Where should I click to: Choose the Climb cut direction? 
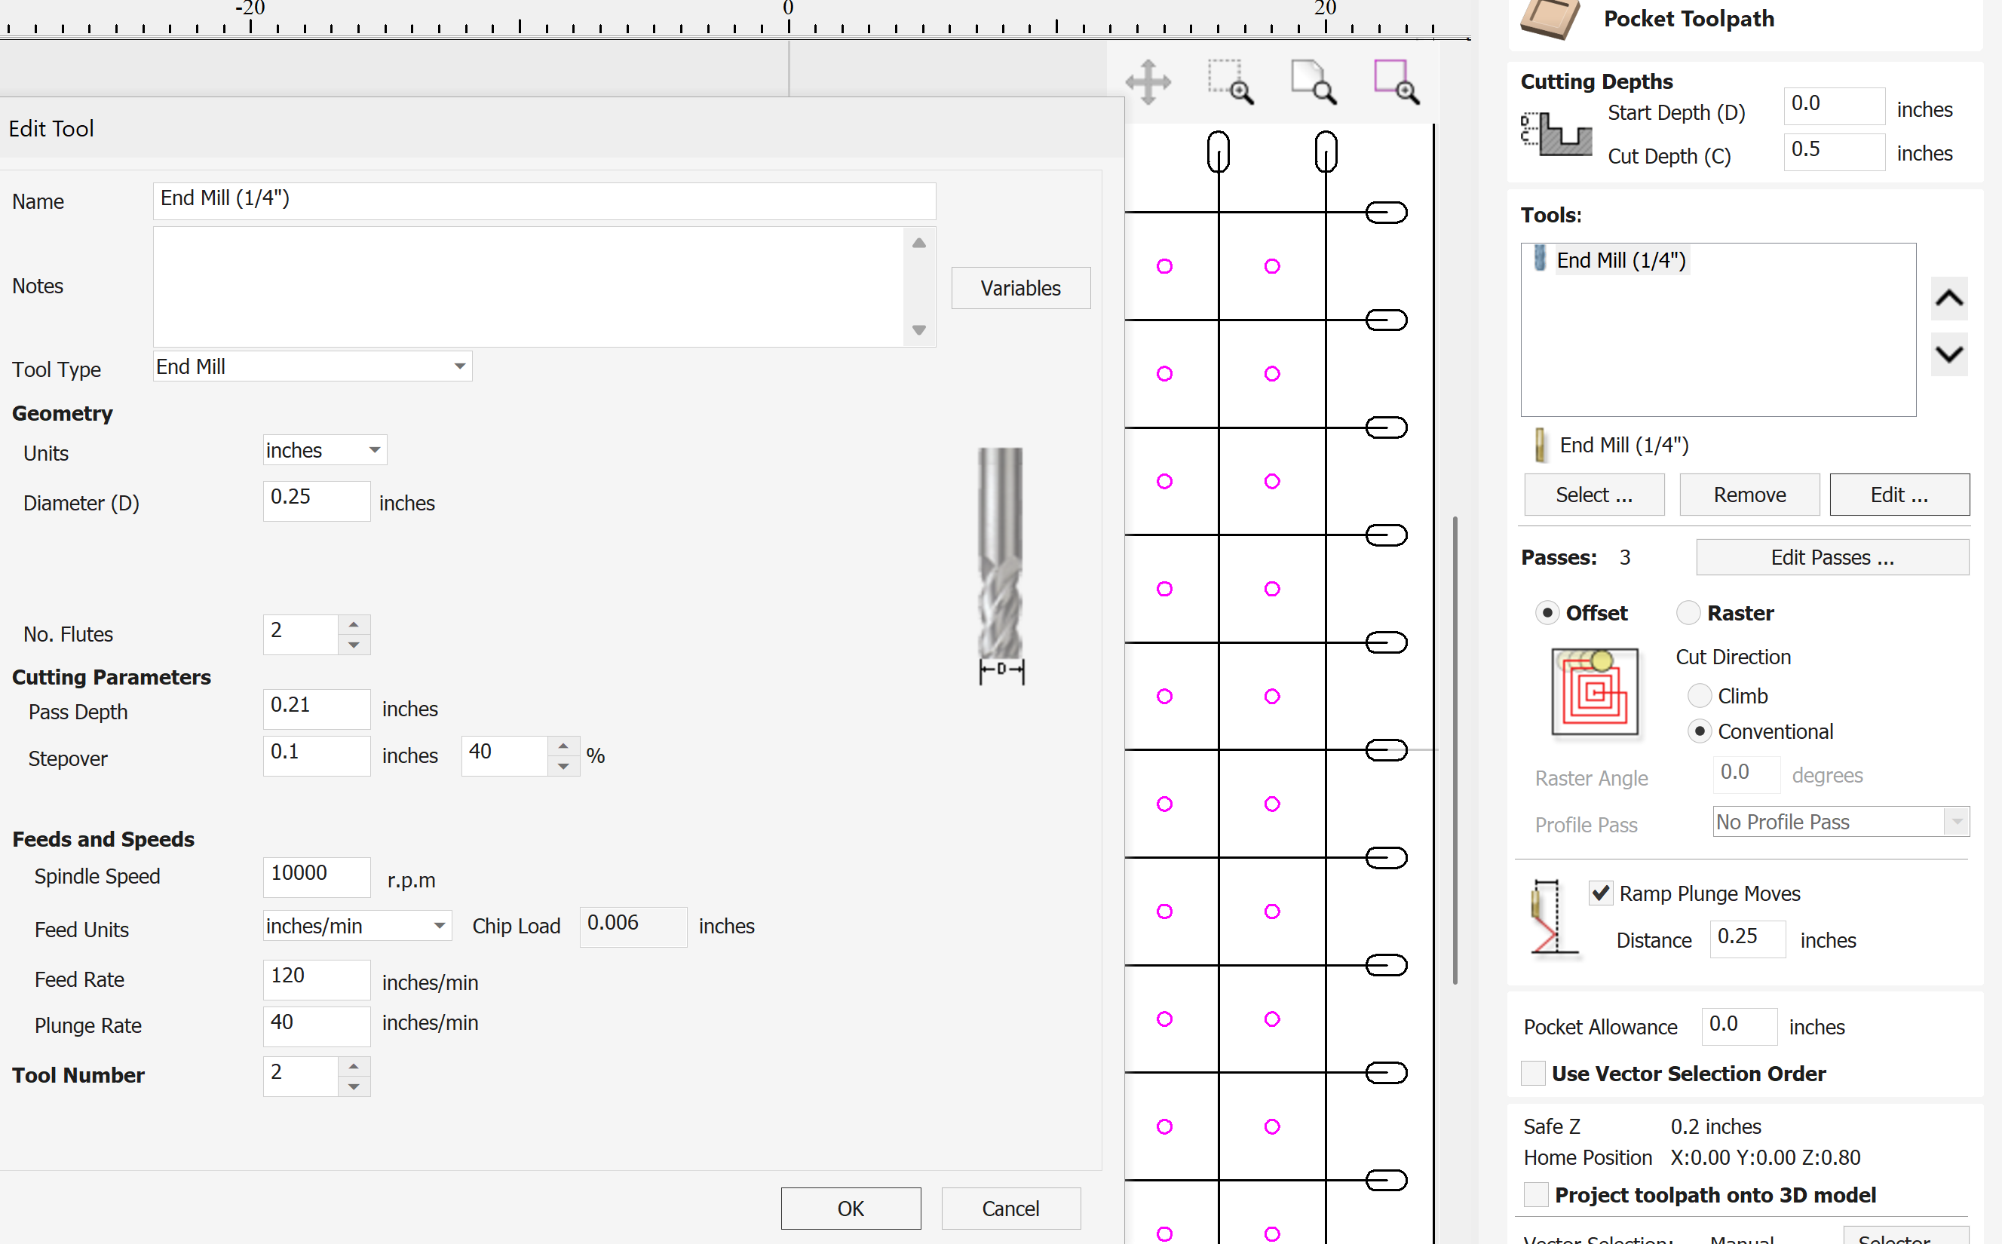pos(1699,696)
